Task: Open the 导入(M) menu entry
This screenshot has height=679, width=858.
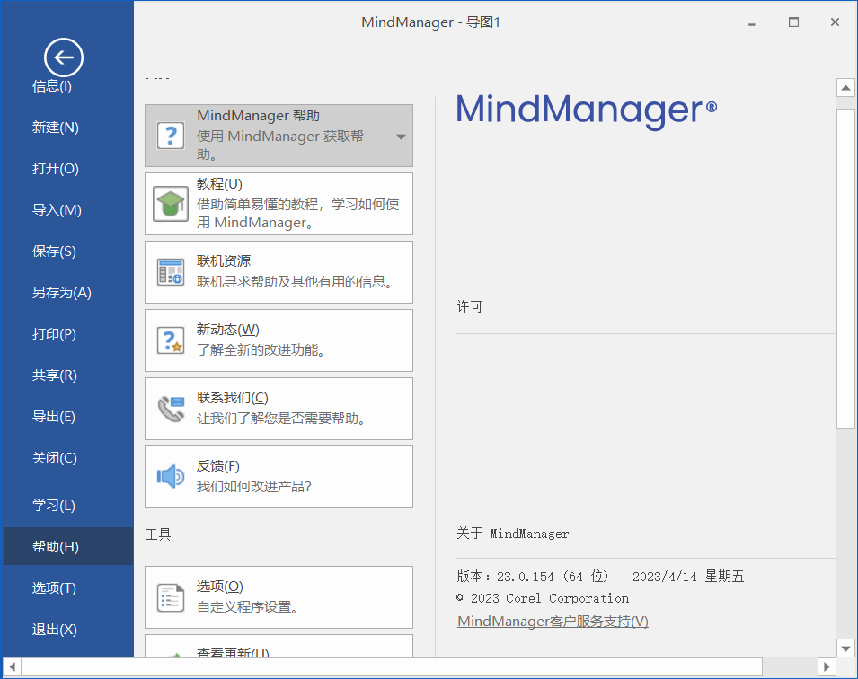Action: click(57, 210)
